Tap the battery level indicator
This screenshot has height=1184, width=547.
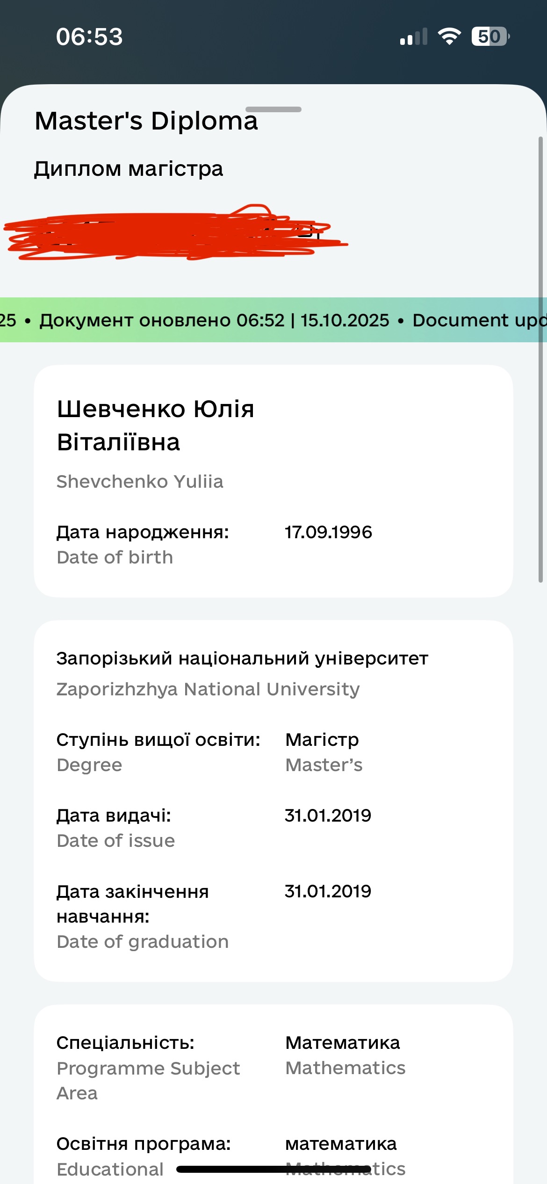pyautogui.click(x=490, y=36)
